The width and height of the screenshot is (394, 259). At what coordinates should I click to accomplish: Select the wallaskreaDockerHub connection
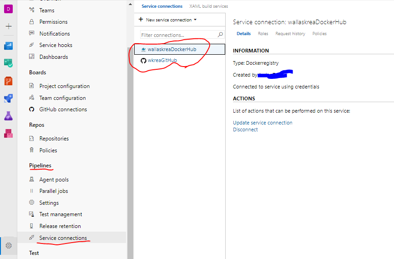[x=180, y=49]
